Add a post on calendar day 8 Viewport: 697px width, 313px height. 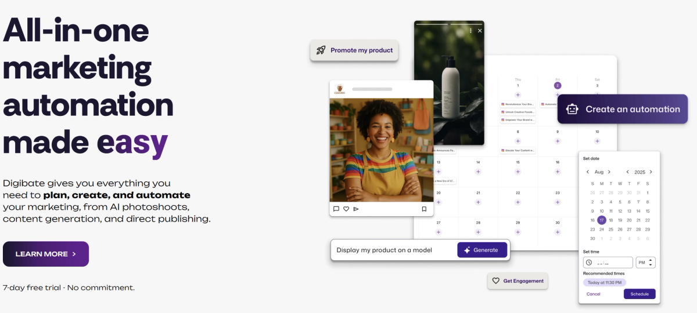click(x=518, y=141)
